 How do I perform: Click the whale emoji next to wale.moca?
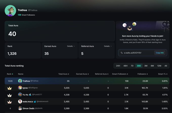point(35,102)
